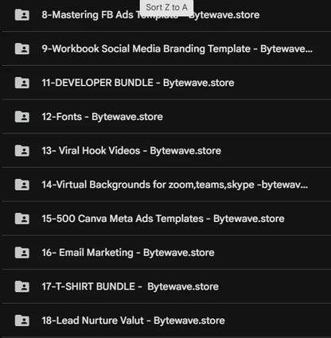Click shared folder icon for 17-T-SHIRT BUNDLE
This screenshot has width=331, height=338.
coord(22,286)
